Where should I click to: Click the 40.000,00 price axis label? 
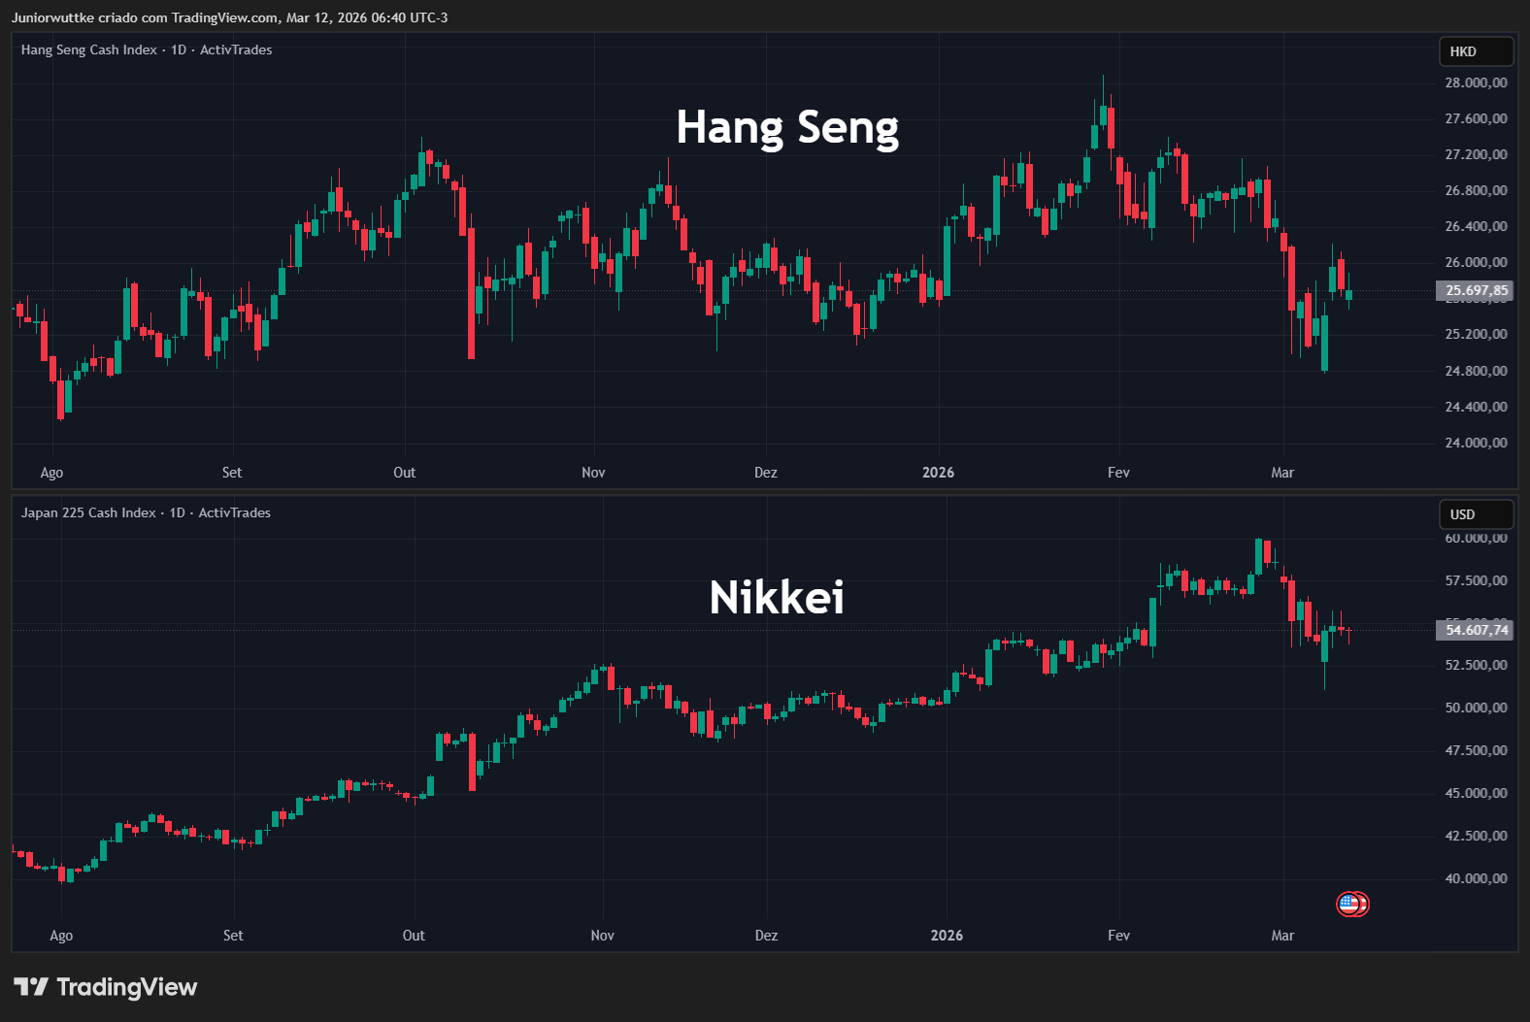[1476, 878]
